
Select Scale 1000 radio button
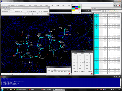(87, 71)
